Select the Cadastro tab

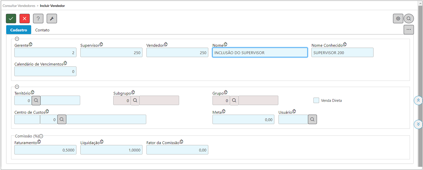click(19, 30)
